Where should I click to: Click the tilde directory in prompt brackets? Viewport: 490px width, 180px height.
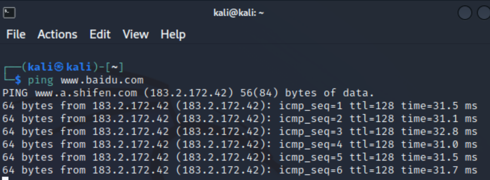click(x=114, y=68)
